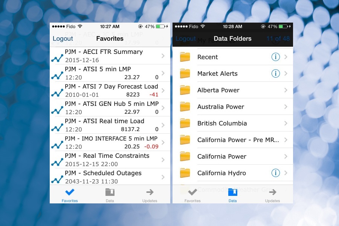The height and width of the screenshot is (226, 339).
Task: Tap chart icon for ATSI GEN Hub 5 min LMP
Action: pos(57,110)
